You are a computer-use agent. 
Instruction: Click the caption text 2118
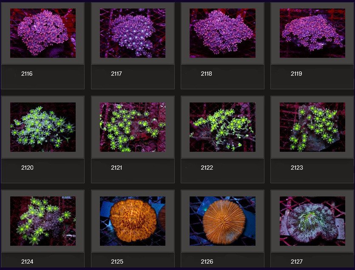click(206, 74)
